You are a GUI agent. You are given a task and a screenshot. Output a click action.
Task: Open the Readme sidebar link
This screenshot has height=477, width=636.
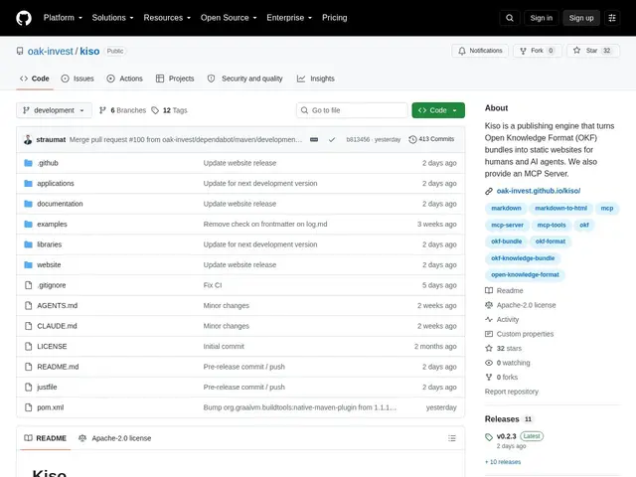[x=504, y=290]
